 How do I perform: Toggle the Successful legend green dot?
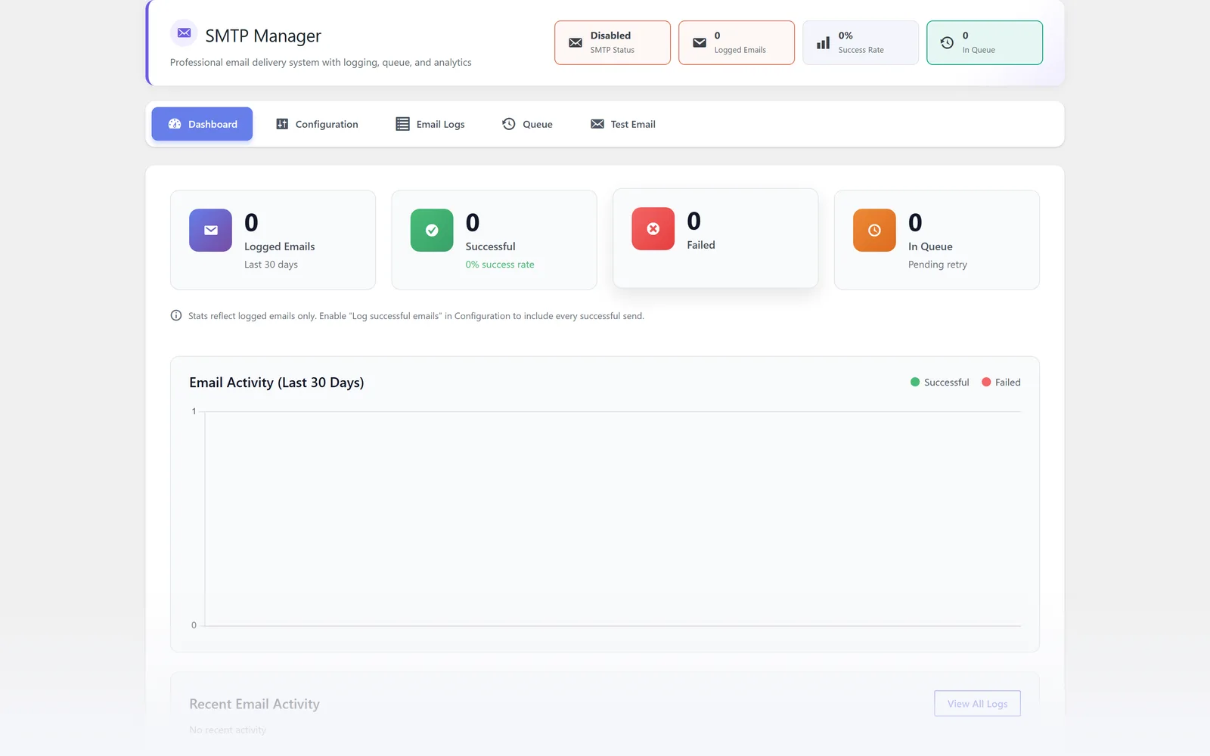pos(915,382)
